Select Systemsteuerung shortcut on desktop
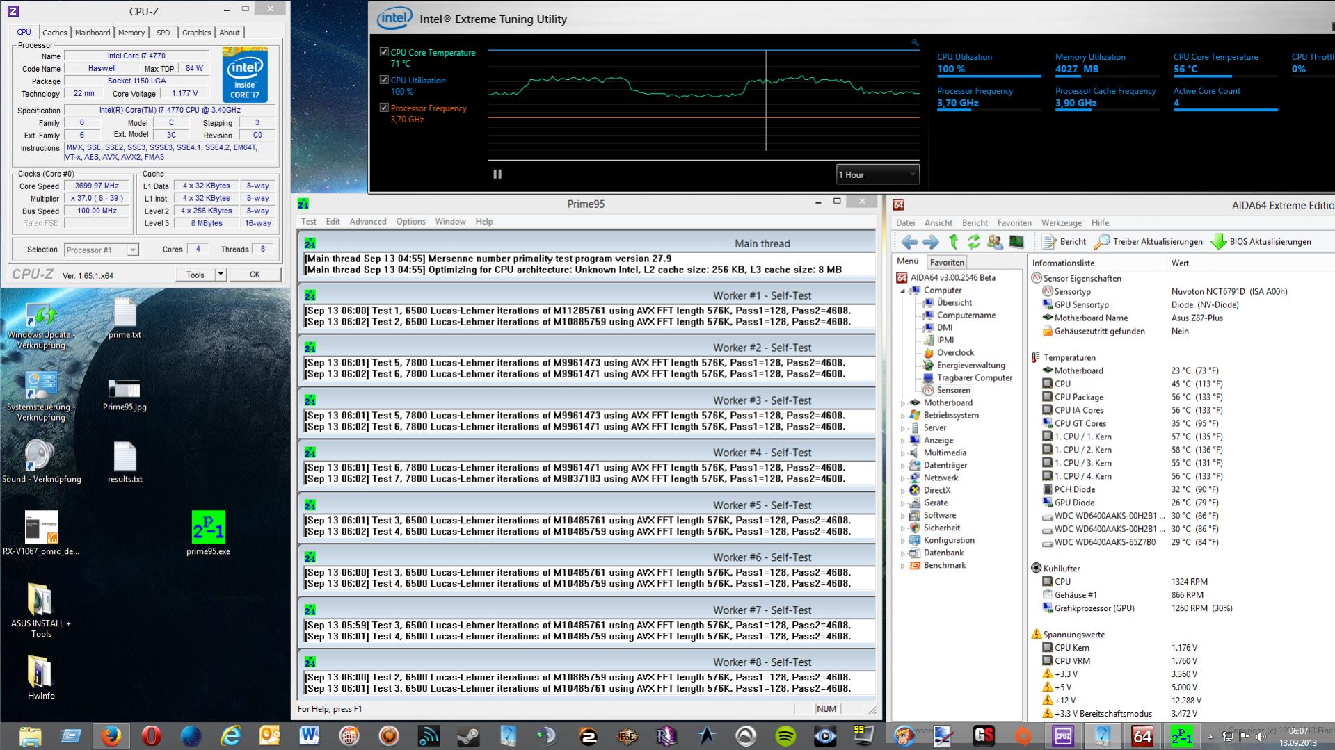The image size is (1335, 750). coord(41,396)
